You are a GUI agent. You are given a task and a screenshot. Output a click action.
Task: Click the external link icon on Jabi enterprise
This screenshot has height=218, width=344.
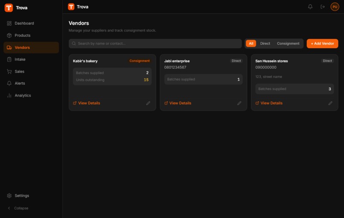[x=166, y=103]
